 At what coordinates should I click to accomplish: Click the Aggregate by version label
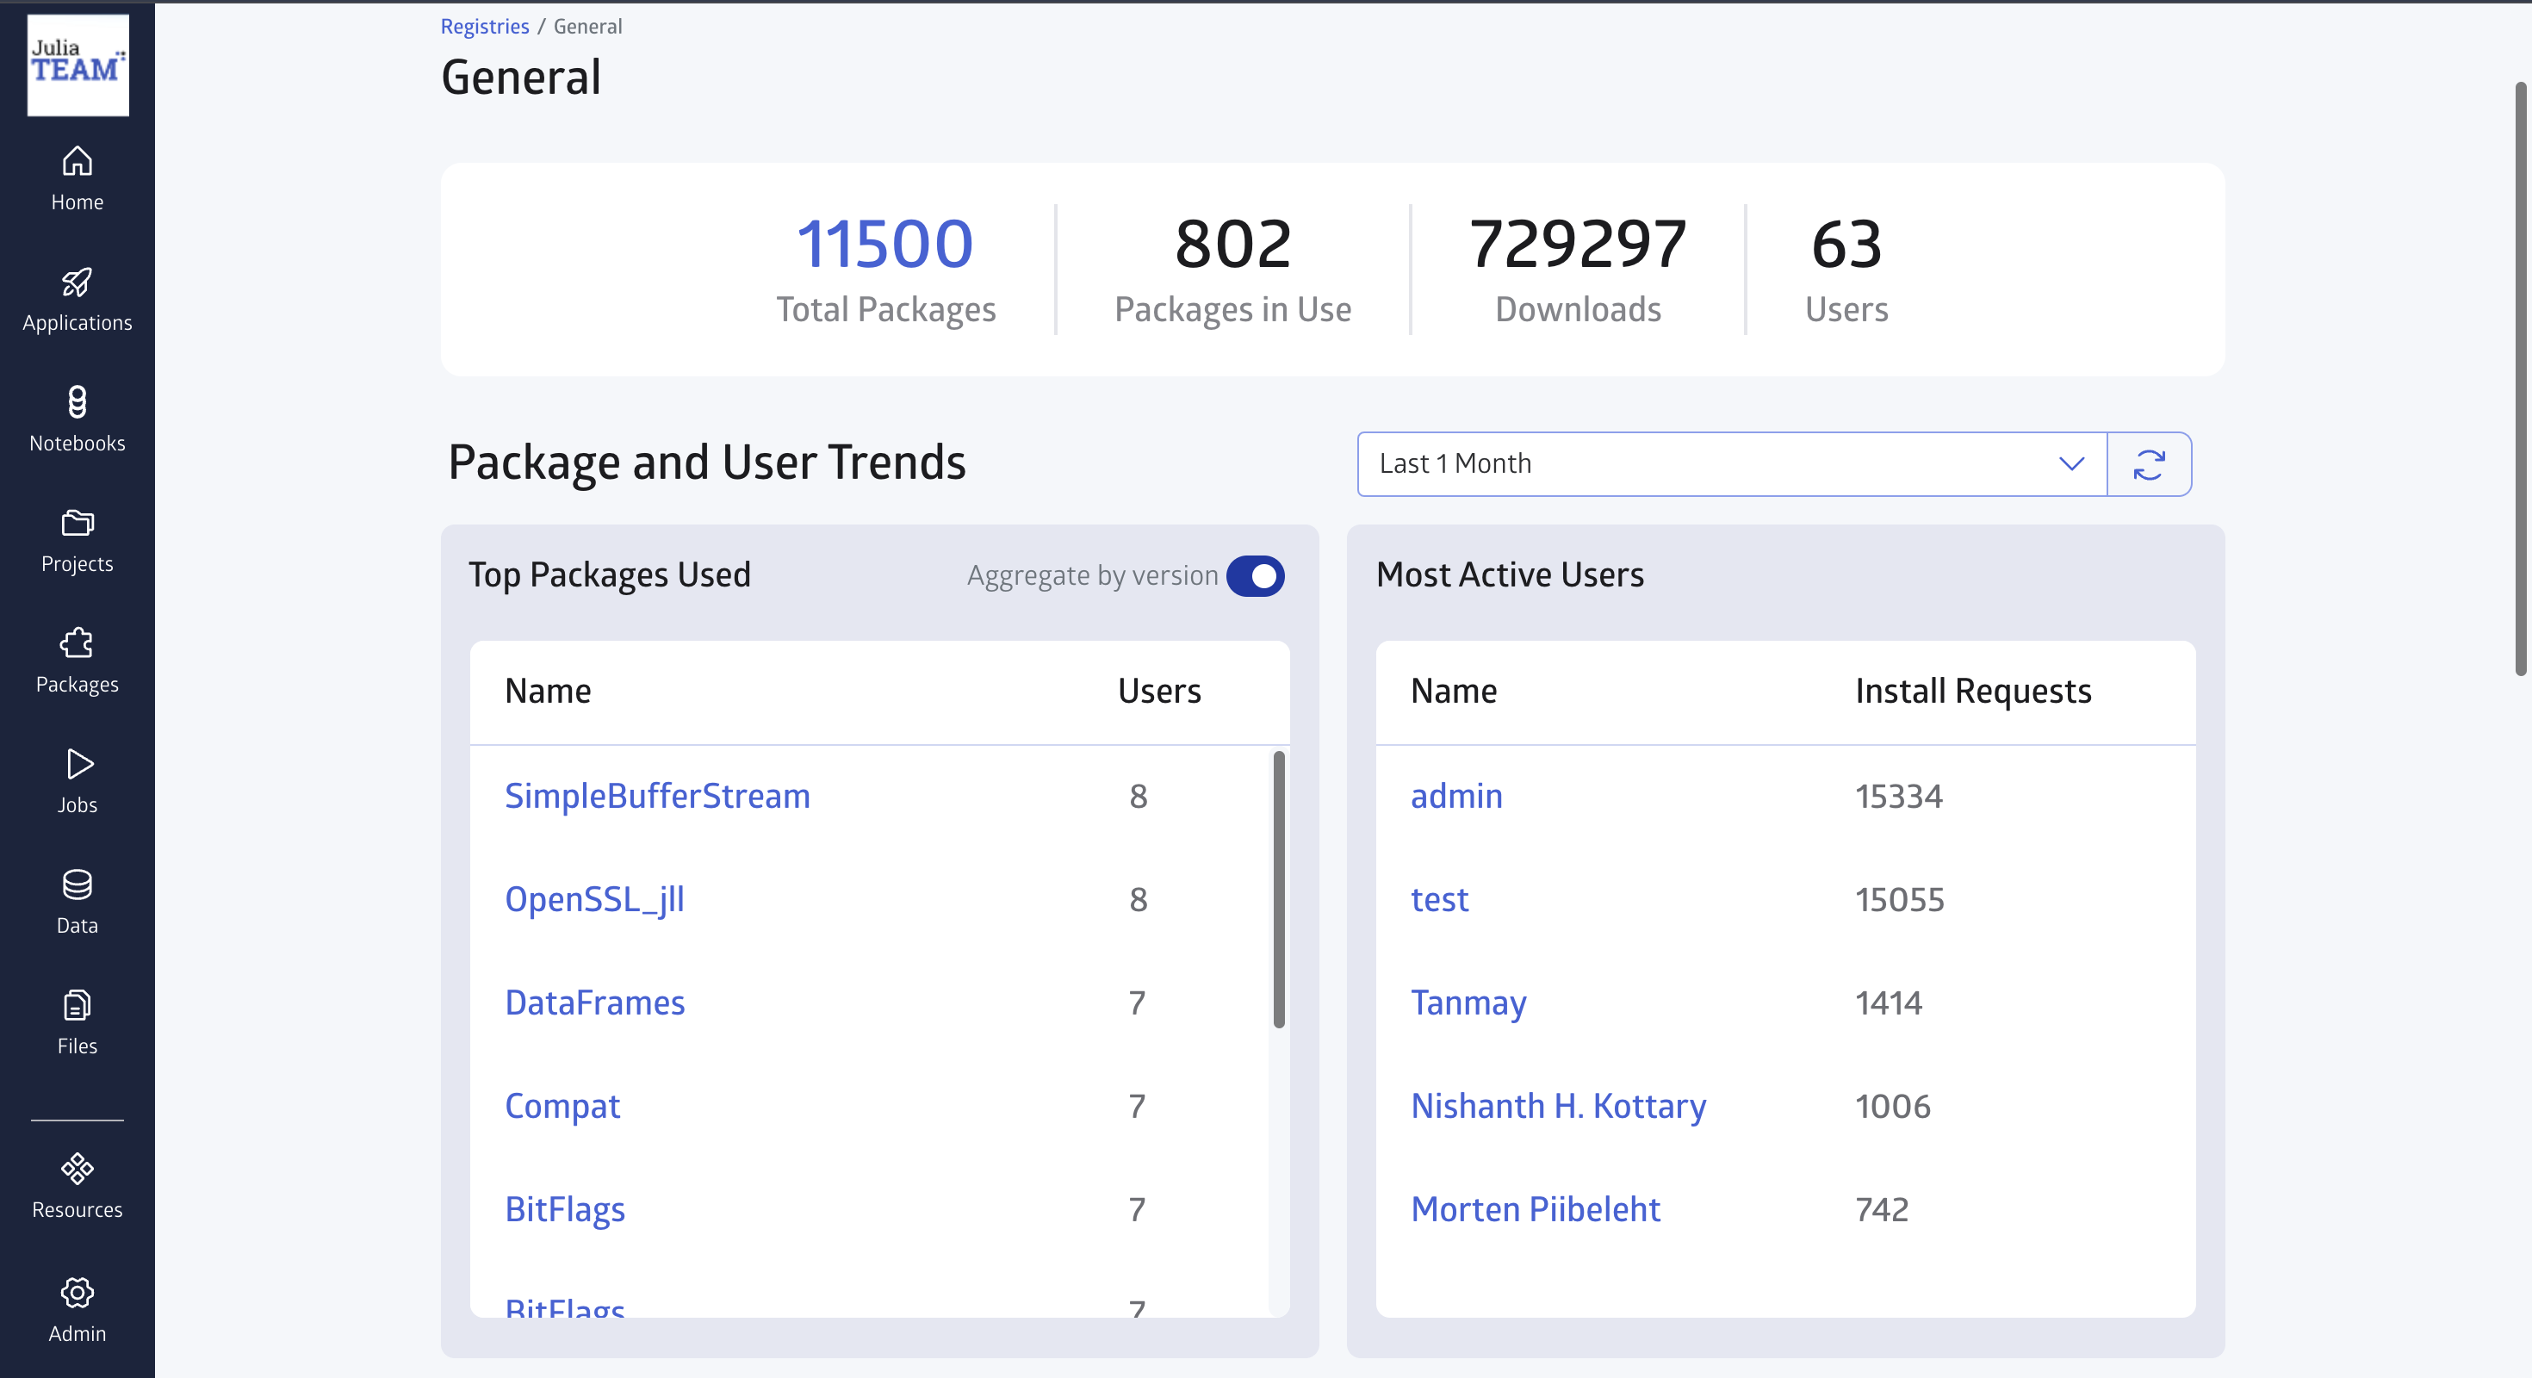point(1092,575)
